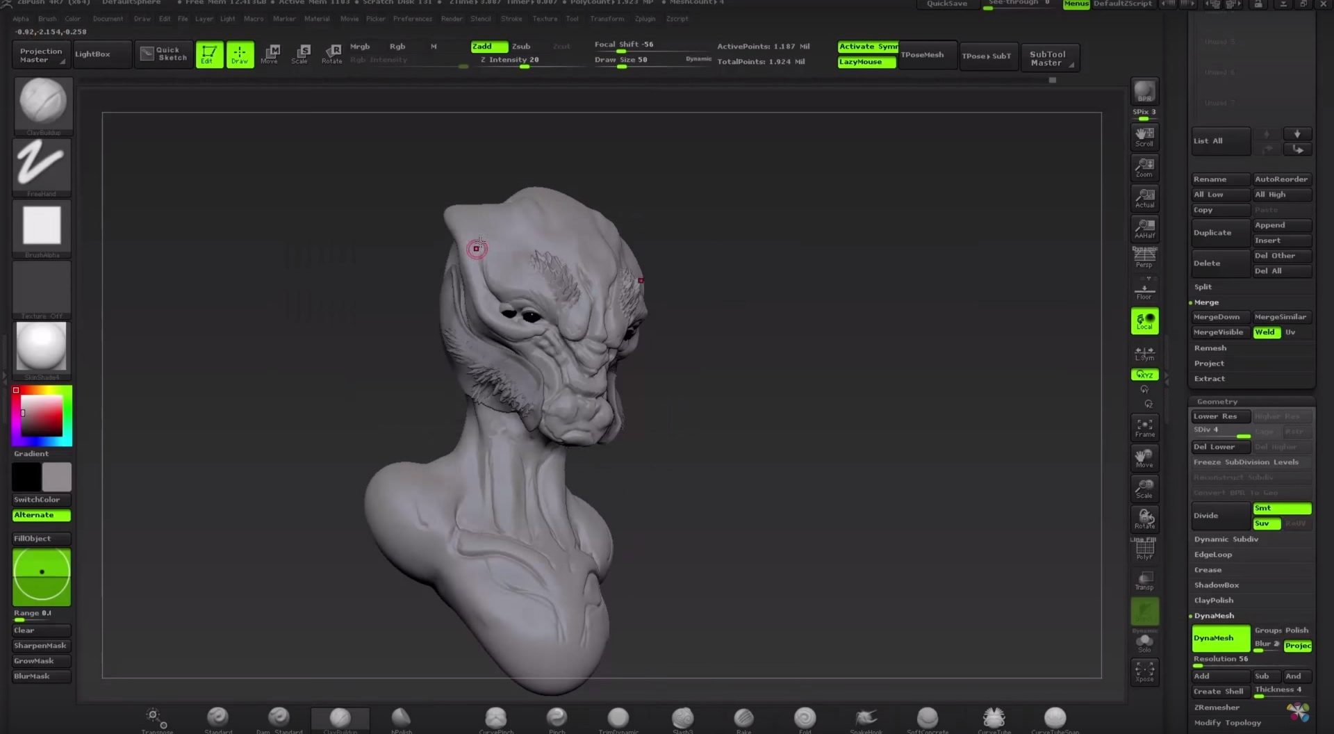Toggle Floor grid
The width and height of the screenshot is (1334, 734).
click(x=1144, y=289)
